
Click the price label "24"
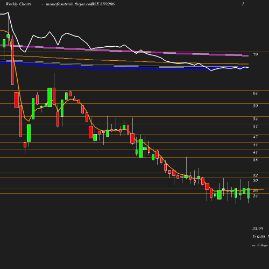255,196
